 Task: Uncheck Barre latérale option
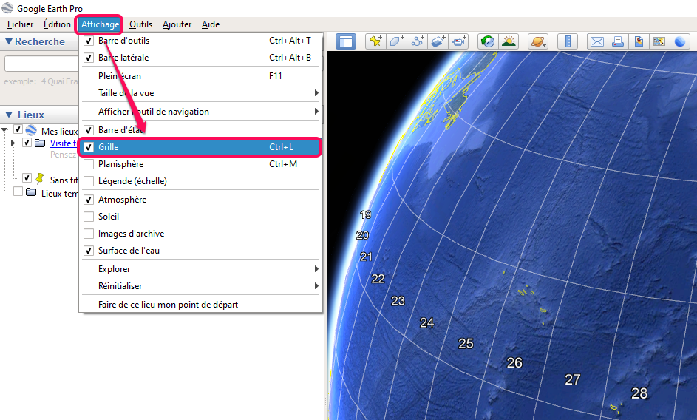coord(89,58)
